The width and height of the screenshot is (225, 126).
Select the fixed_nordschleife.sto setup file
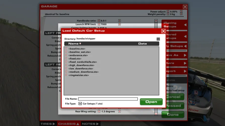click(x=83, y=62)
